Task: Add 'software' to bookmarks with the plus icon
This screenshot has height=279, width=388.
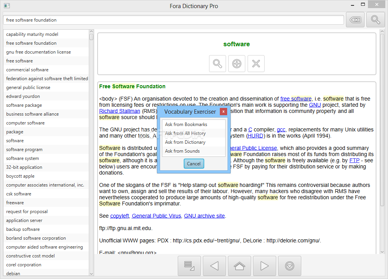Action: [x=237, y=64]
